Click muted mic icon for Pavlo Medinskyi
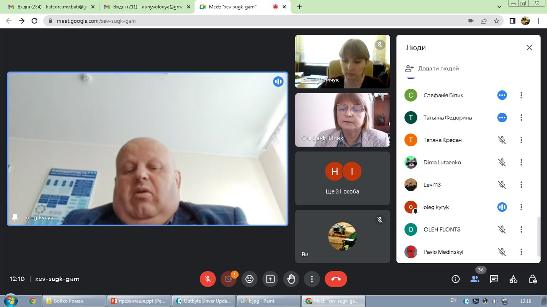The image size is (547, 307). pyautogui.click(x=502, y=252)
